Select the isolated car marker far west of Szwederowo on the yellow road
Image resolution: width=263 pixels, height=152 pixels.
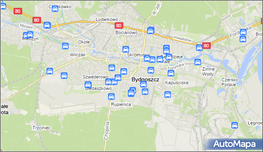(x=50, y=71)
